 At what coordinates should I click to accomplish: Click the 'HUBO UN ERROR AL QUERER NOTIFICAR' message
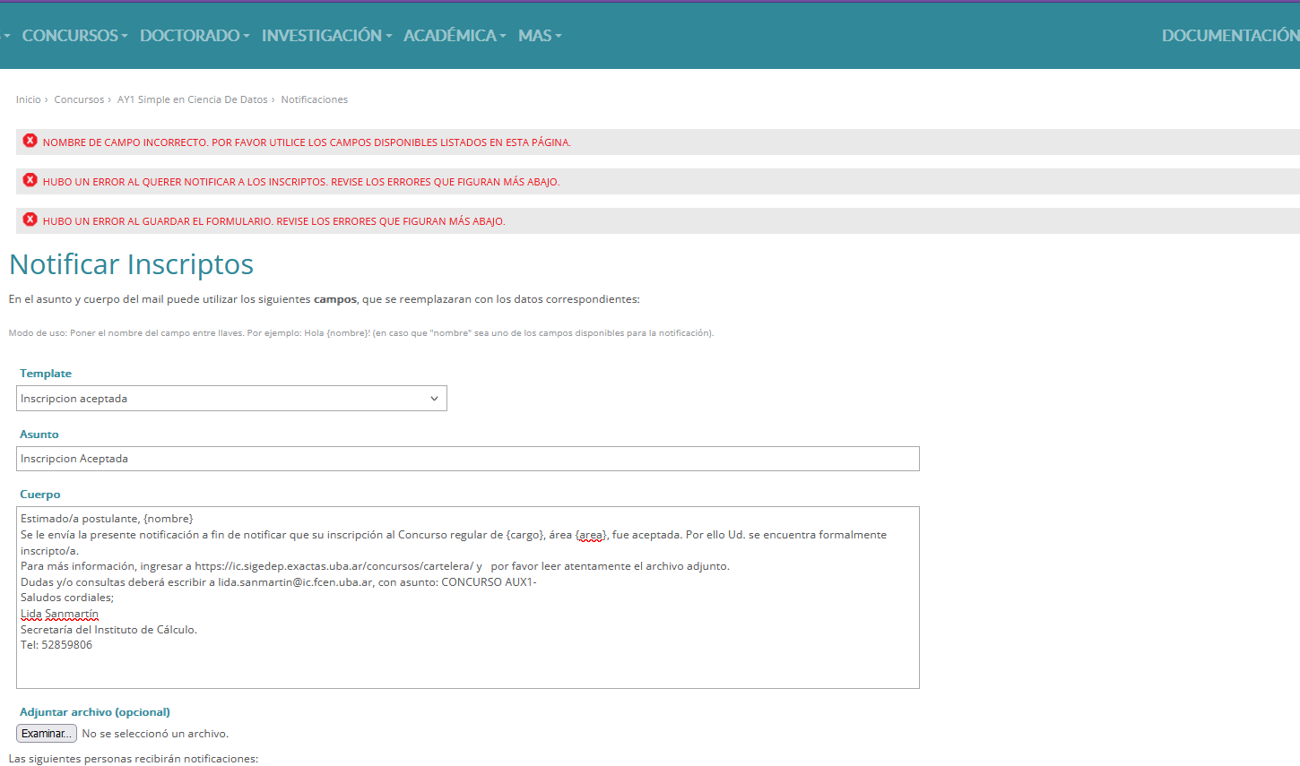tap(301, 182)
